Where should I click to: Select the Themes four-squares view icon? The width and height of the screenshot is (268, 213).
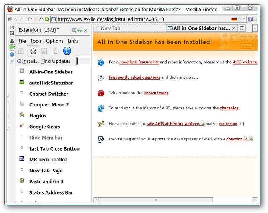44,51
